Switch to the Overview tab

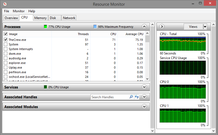tap(11, 18)
